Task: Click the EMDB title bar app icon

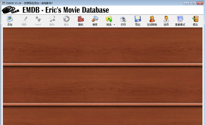Action: click(3, 3)
